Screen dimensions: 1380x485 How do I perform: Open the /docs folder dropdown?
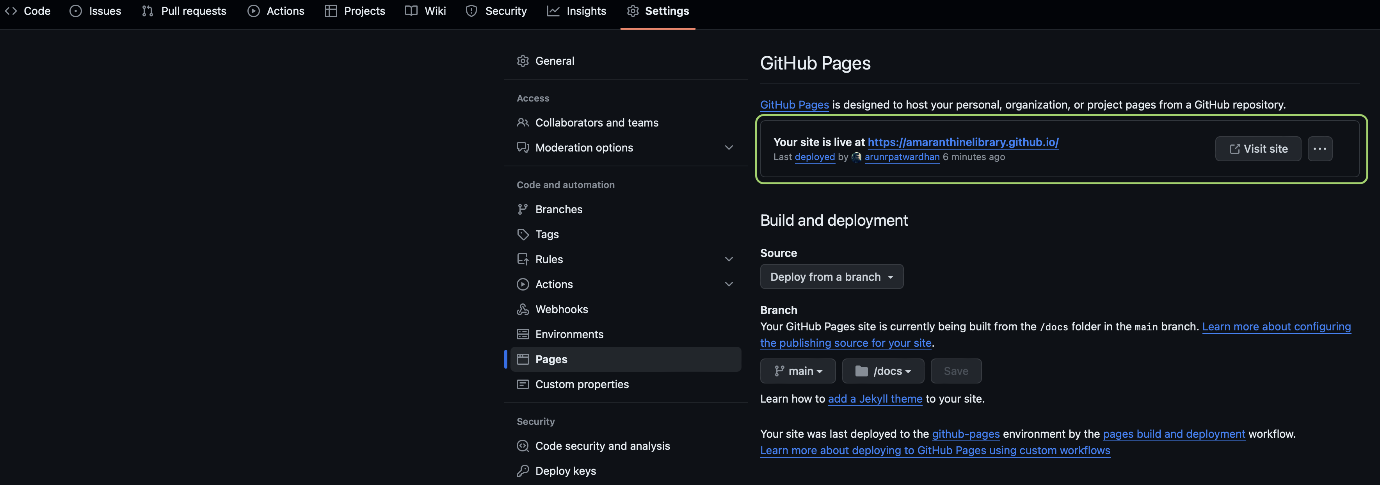click(x=883, y=371)
